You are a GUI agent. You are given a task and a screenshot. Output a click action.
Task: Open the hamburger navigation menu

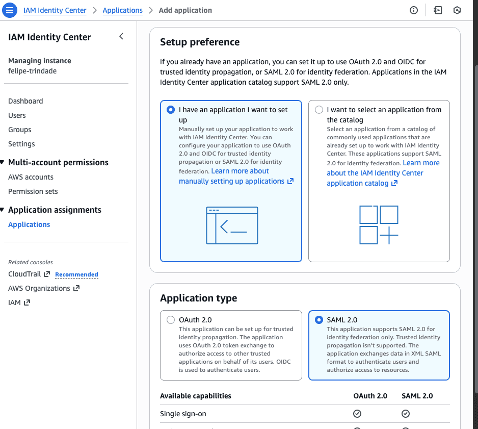click(10, 10)
